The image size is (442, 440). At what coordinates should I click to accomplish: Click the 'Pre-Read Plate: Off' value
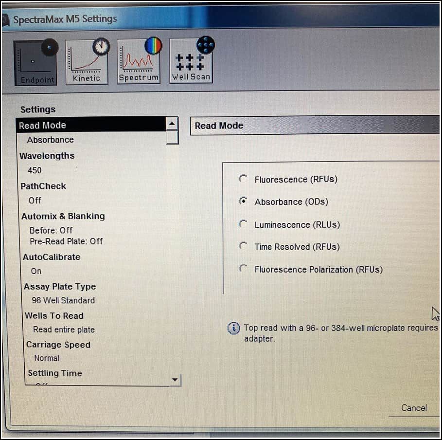[66, 241]
